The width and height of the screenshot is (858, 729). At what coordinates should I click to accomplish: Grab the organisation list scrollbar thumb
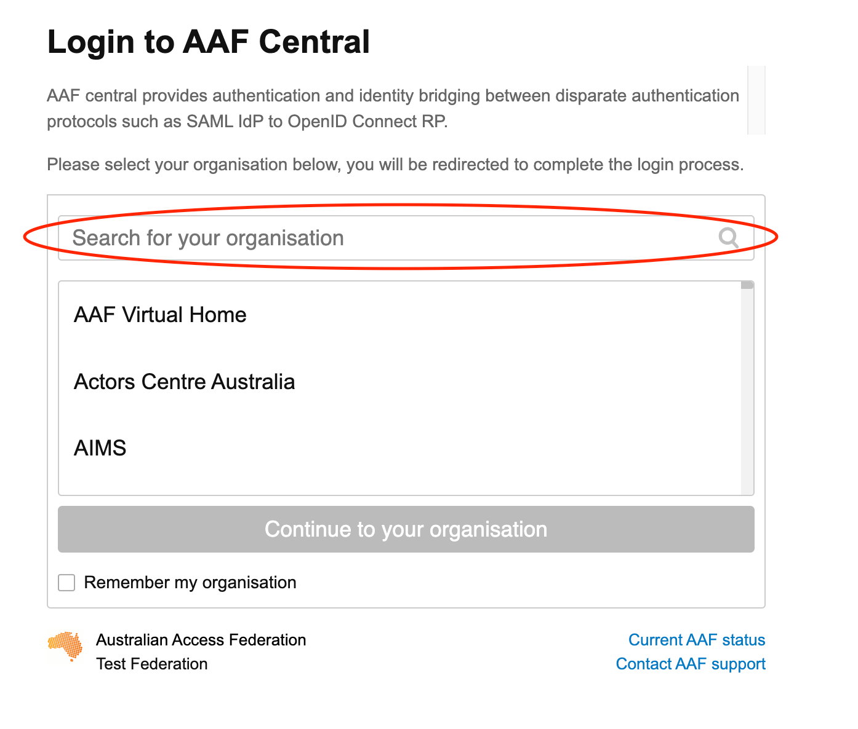click(x=747, y=285)
